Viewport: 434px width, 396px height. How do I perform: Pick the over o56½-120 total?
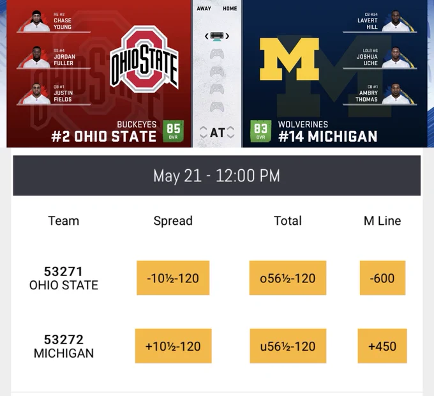(288, 278)
